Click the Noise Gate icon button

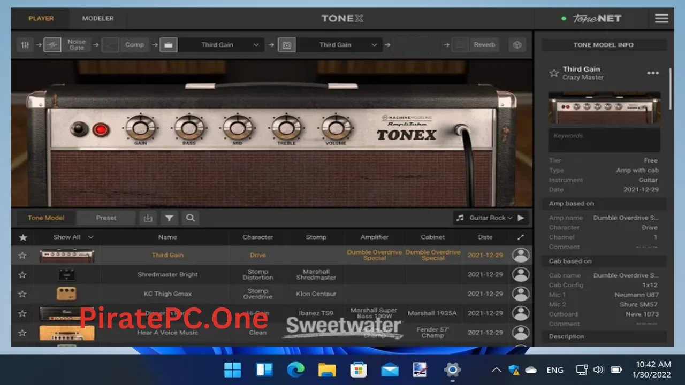tap(52, 45)
